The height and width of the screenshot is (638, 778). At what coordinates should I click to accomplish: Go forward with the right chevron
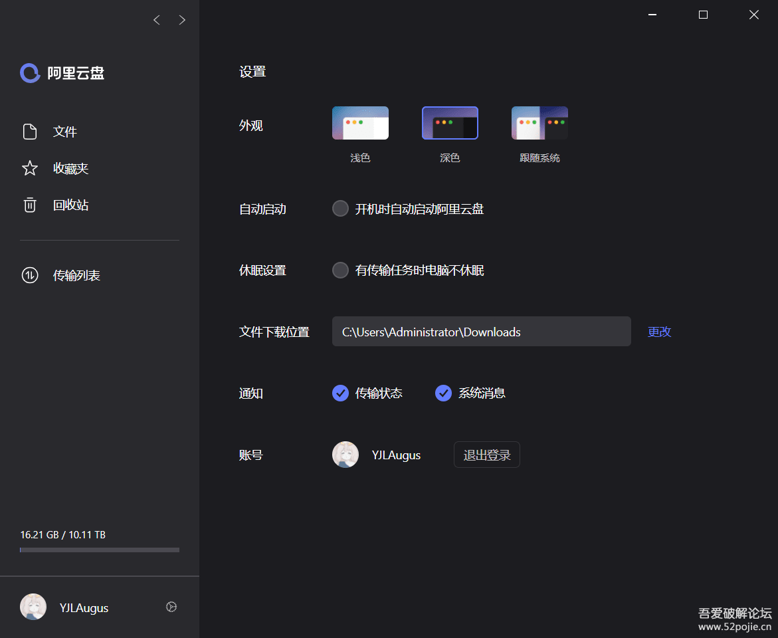[182, 20]
